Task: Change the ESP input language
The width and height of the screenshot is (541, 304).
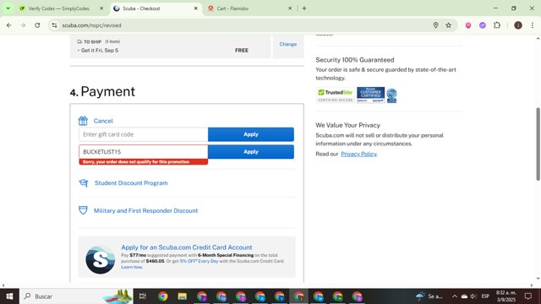Action: (485, 296)
